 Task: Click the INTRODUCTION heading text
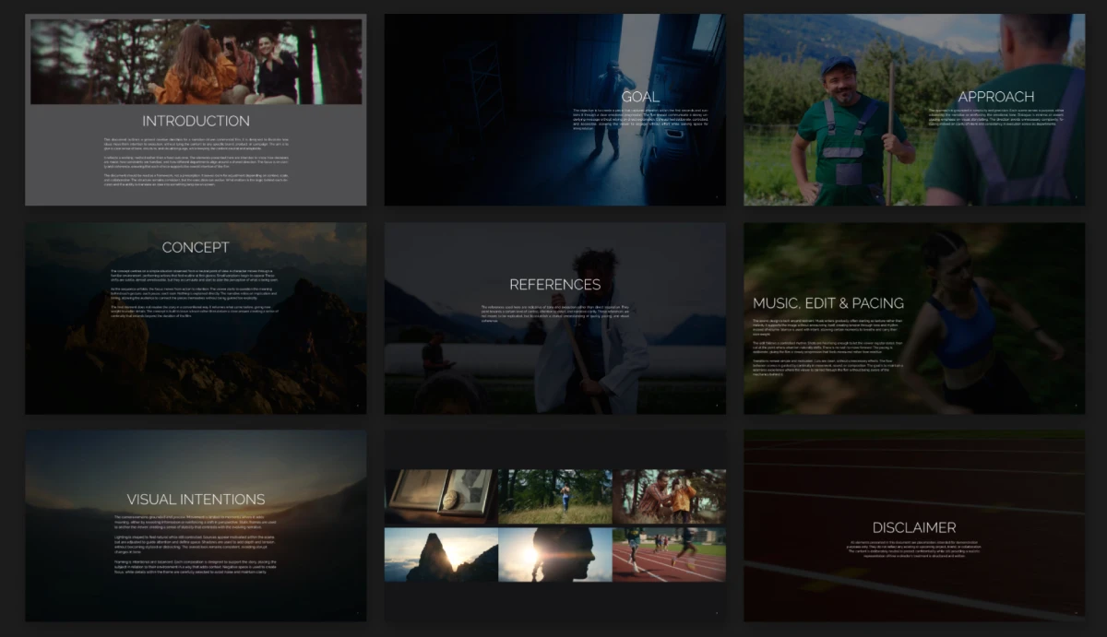point(196,121)
